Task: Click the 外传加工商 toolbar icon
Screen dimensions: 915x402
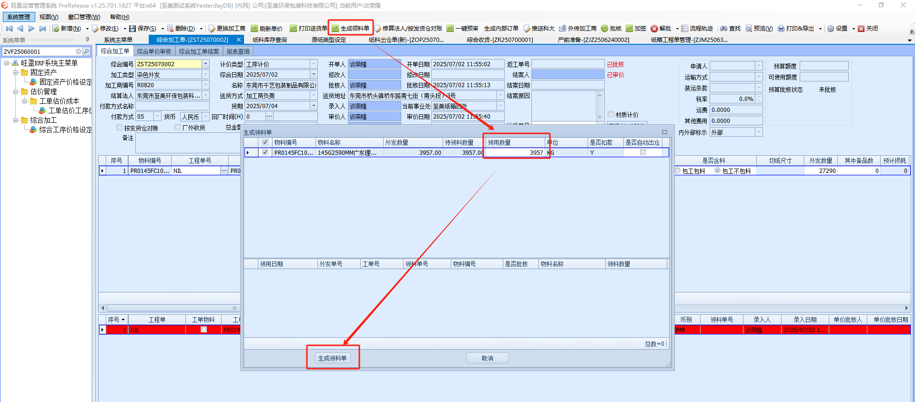Action: click(563, 29)
